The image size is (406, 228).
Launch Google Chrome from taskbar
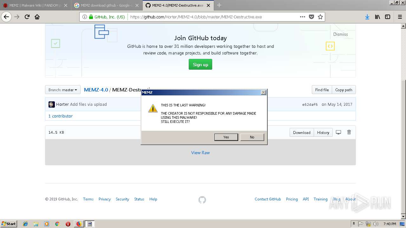point(57,224)
